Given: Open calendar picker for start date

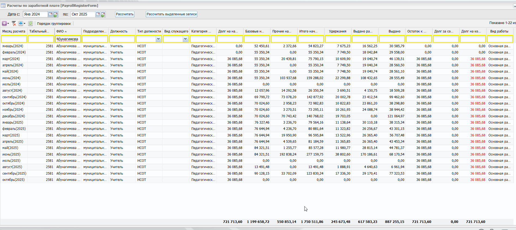Looking at the screenshot, I should [x=50, y=14].
